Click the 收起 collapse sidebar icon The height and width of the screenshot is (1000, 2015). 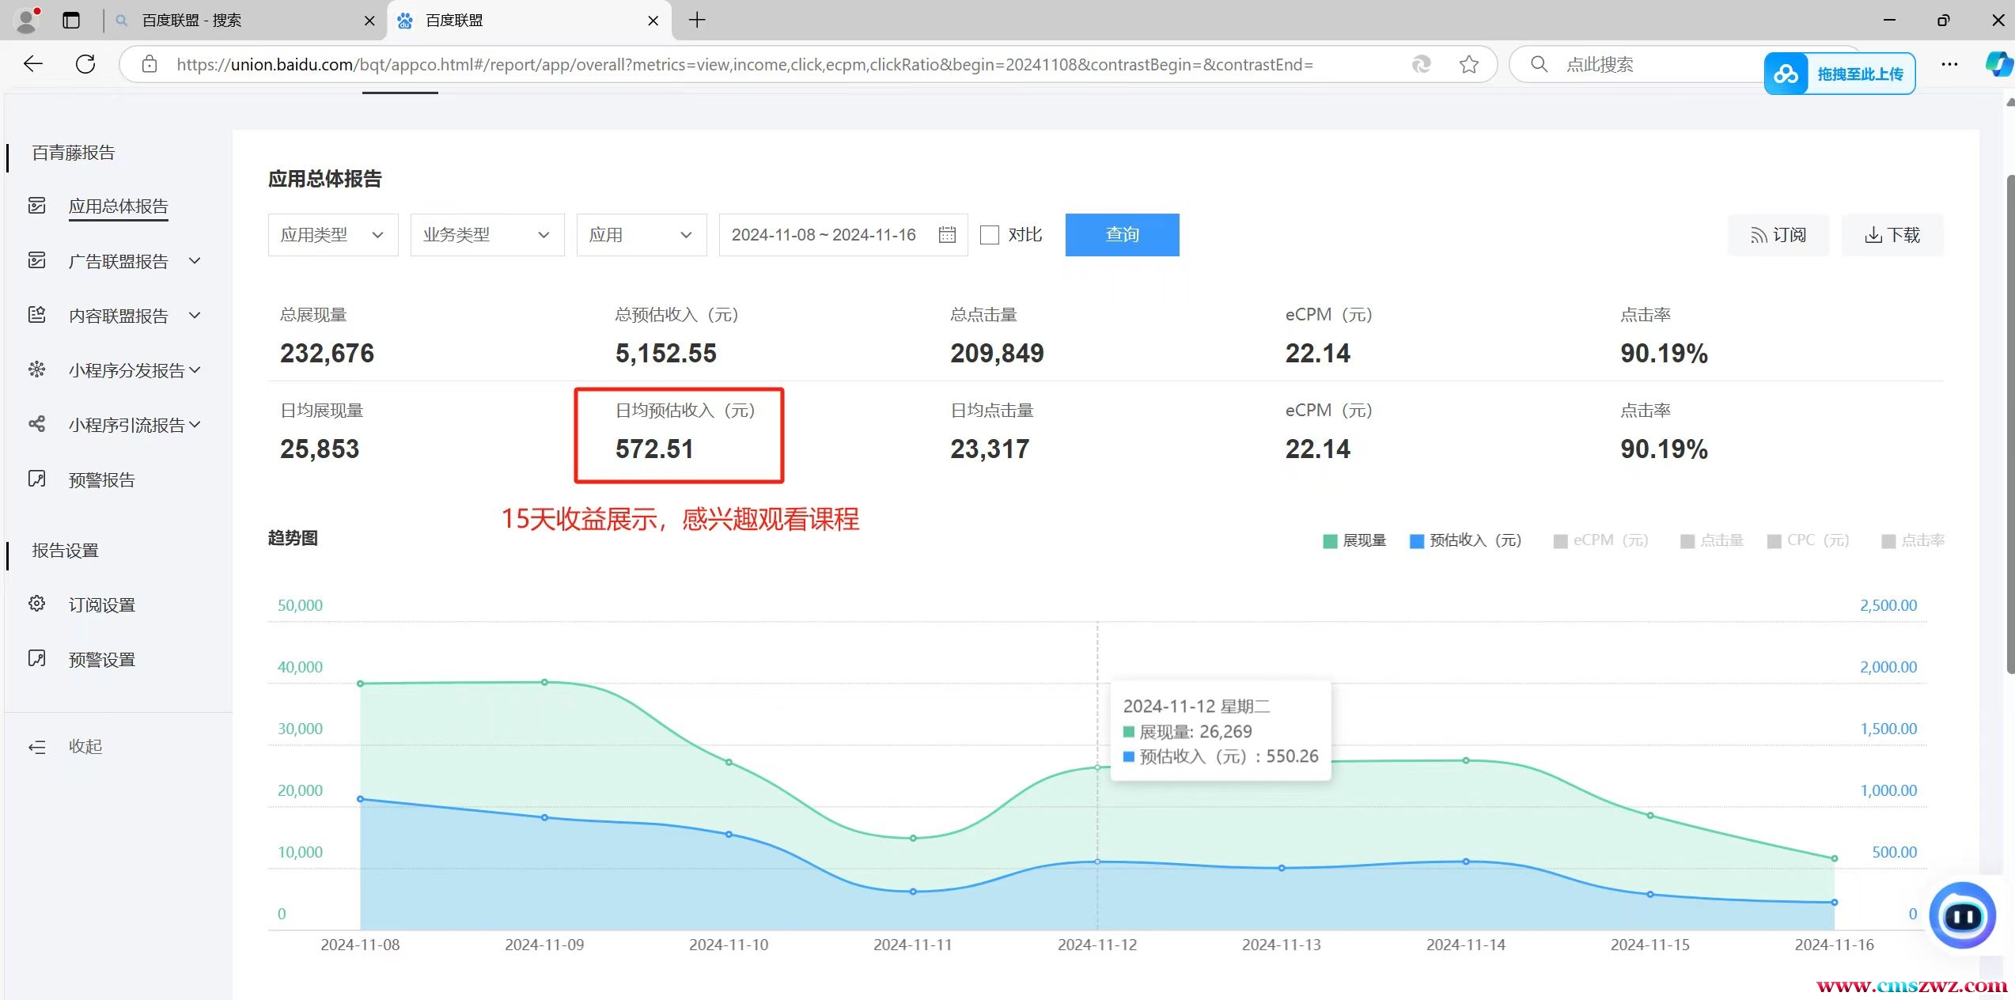pos(37,747)
